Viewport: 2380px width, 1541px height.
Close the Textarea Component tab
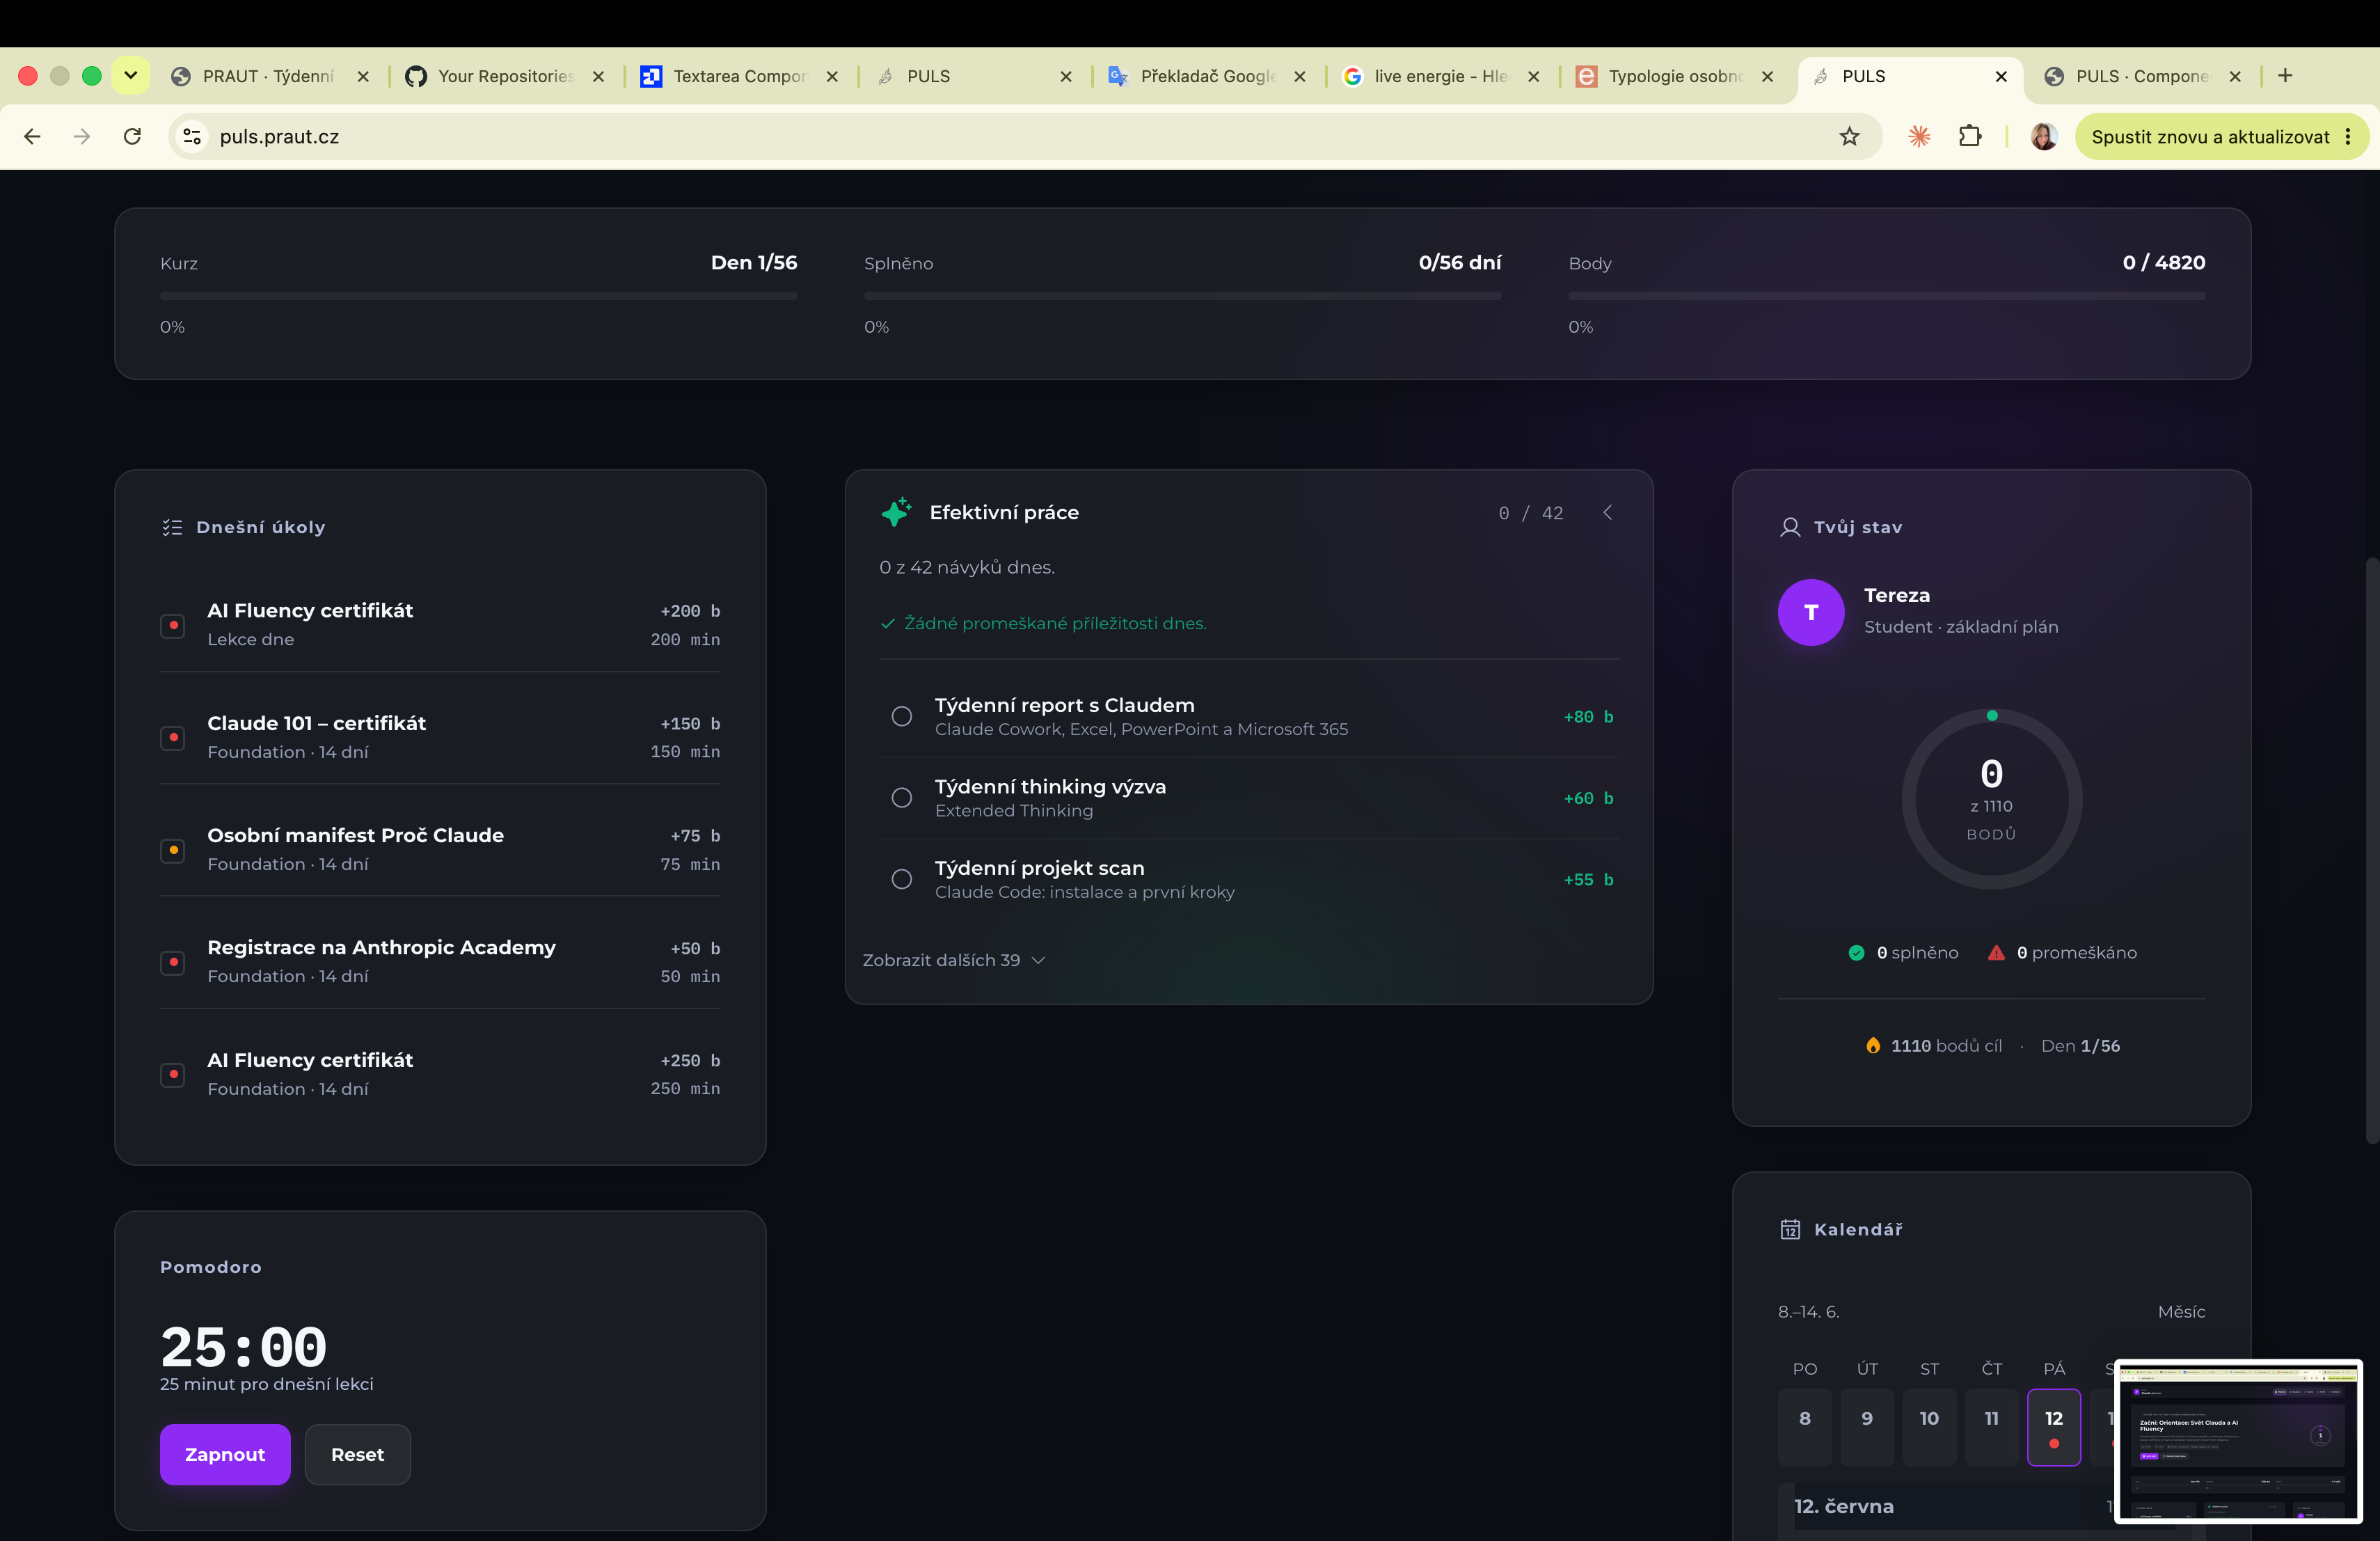(832, 76)
